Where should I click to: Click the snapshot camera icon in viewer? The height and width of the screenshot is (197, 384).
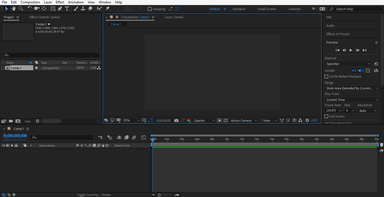[176, 121]
